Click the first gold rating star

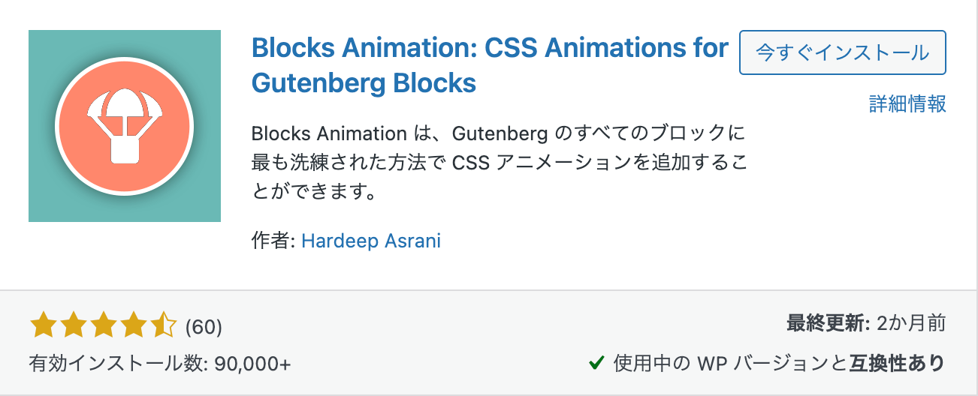point(43,326)
